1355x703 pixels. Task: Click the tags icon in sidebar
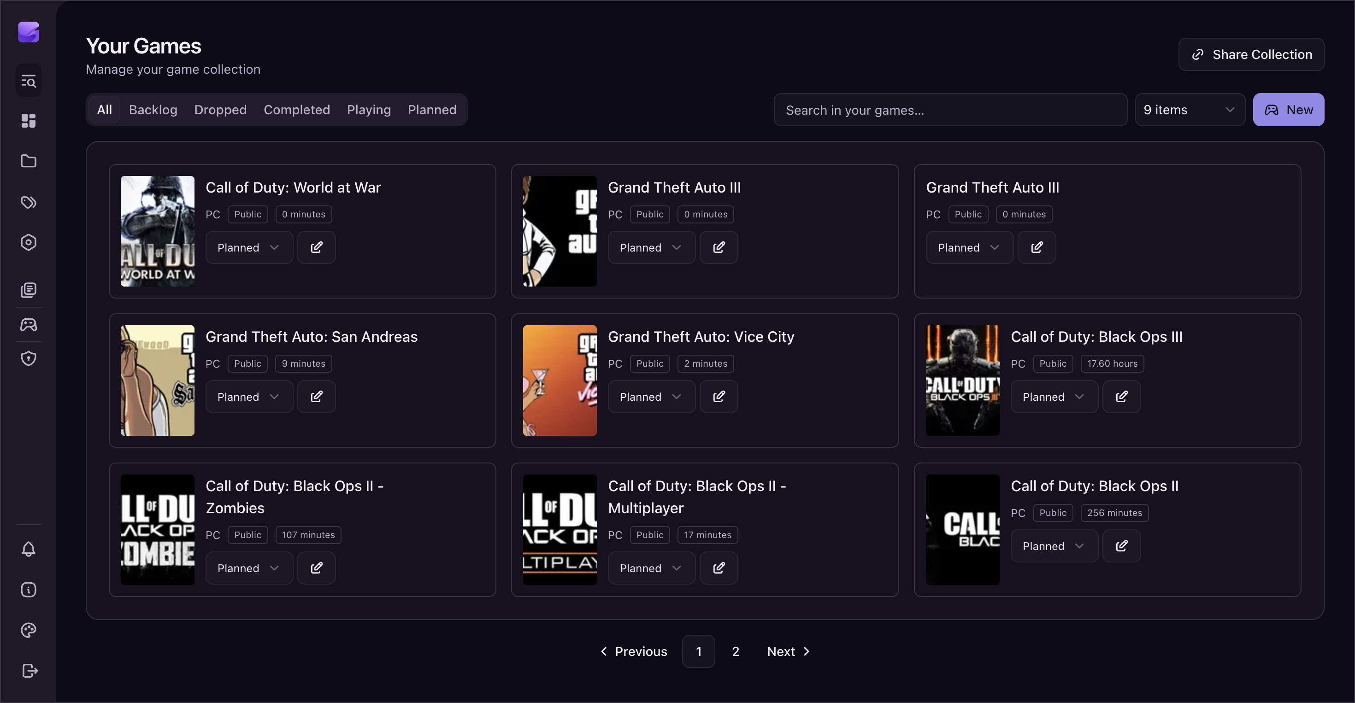(29, 202)
